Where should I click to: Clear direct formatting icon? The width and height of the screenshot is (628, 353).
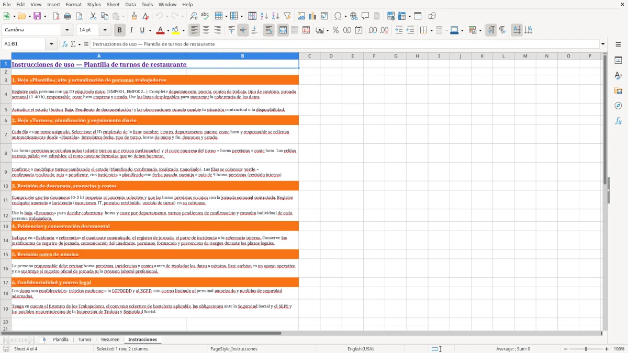point(146,16)
